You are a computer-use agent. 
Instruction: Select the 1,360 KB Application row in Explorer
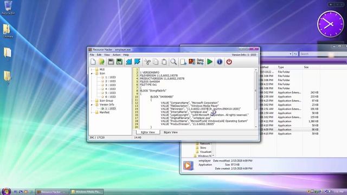(x=290, y=121)
